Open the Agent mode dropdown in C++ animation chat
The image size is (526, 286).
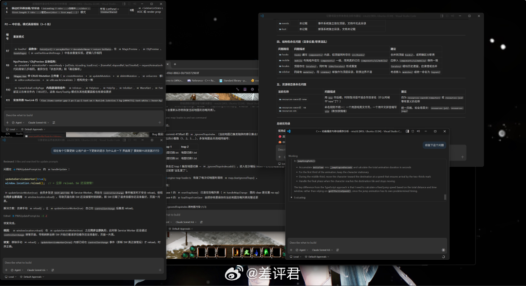point(302,250)
